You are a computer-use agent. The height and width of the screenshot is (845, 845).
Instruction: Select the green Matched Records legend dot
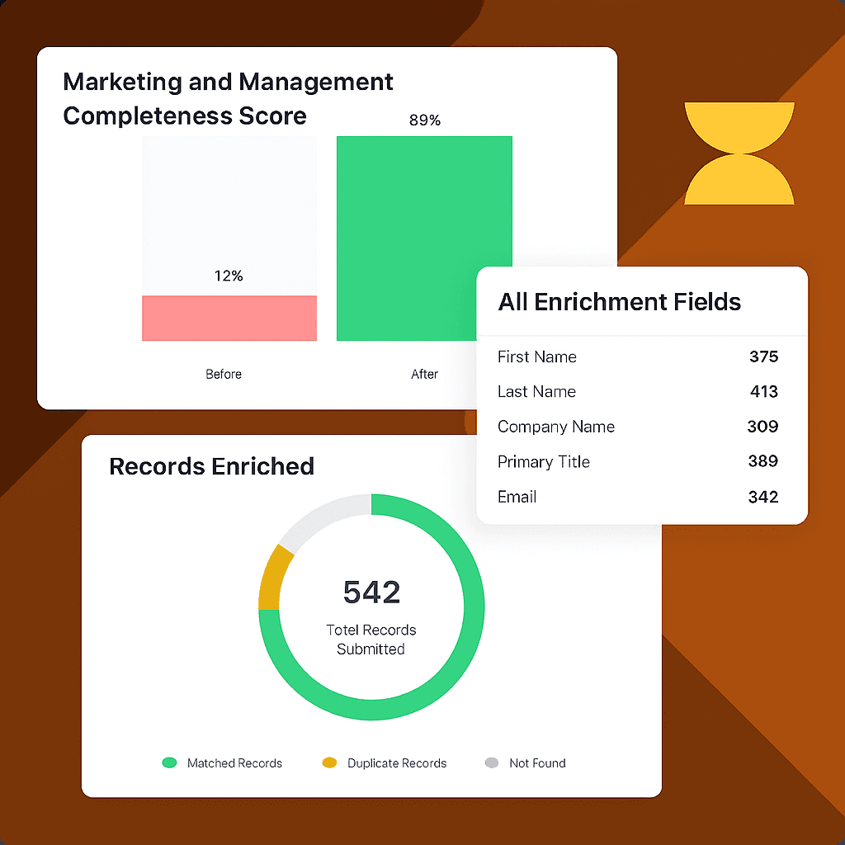[168, 763]
